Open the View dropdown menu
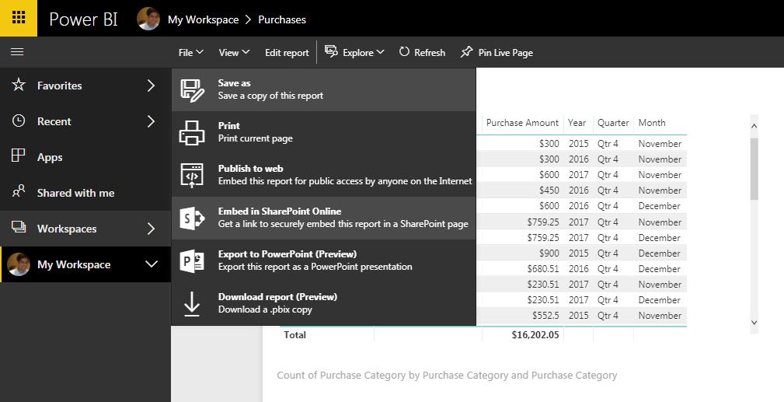Viewport: 784px width, 402px height. coord(234,53)
